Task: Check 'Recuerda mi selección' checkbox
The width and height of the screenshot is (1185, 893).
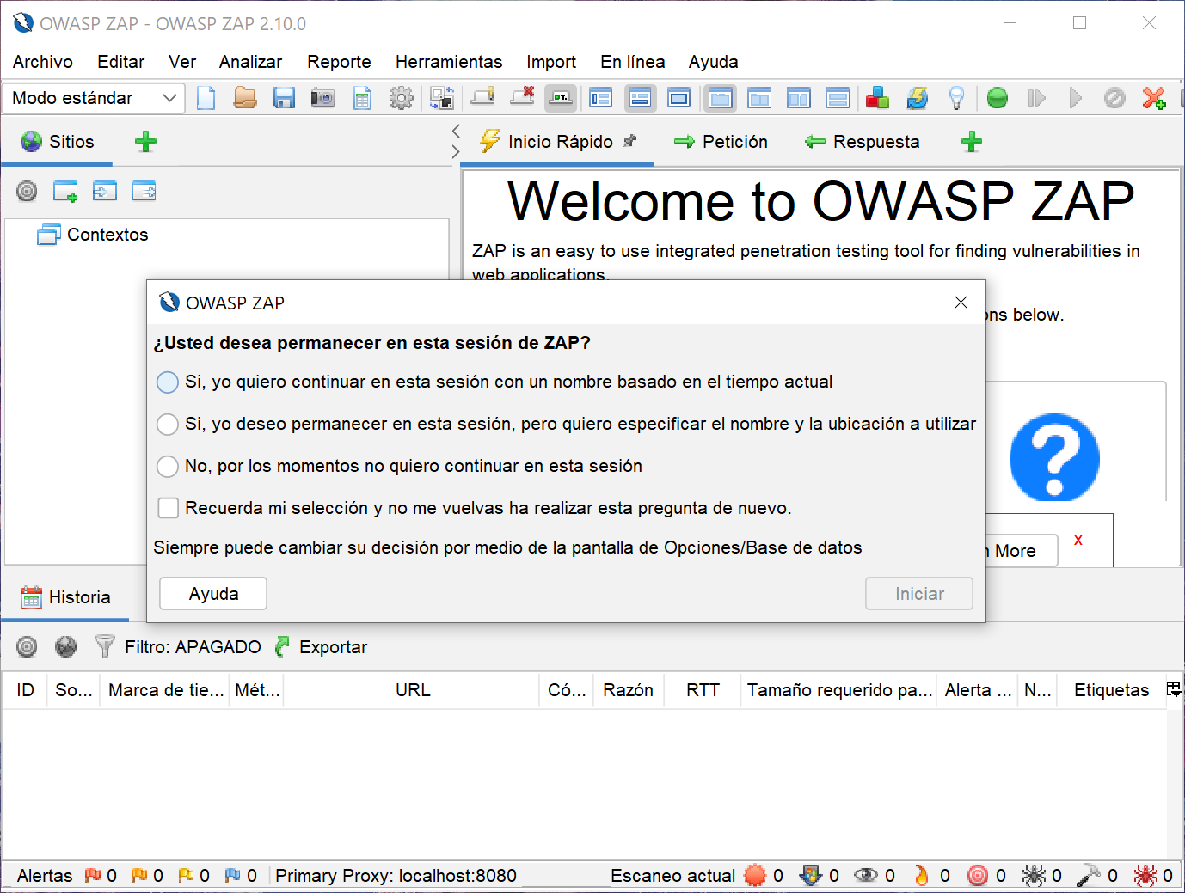Action: click(x=169, y=508)
